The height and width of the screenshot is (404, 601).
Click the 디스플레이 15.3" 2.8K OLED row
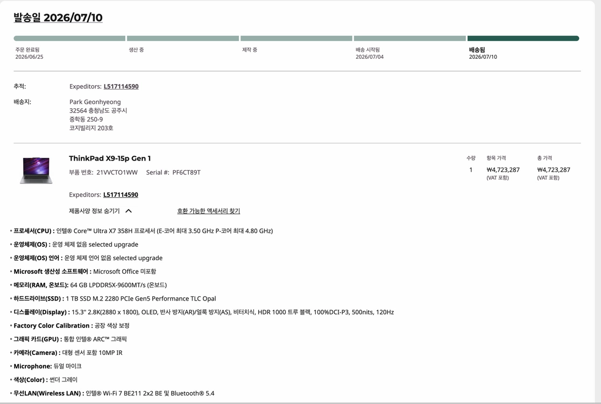(202, 312)
